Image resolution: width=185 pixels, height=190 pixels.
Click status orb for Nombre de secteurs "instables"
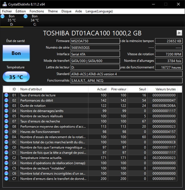pyautogui.click(x=6, y=168)
